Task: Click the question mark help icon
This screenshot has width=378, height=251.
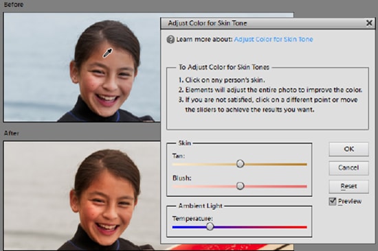Action: 170,40
